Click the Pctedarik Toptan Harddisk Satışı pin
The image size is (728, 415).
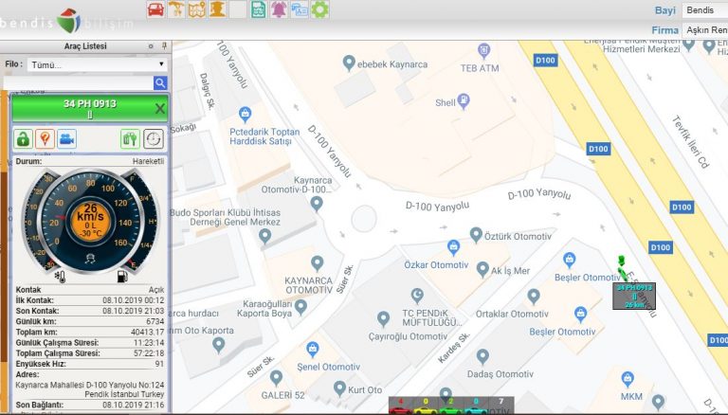point(245,114)
